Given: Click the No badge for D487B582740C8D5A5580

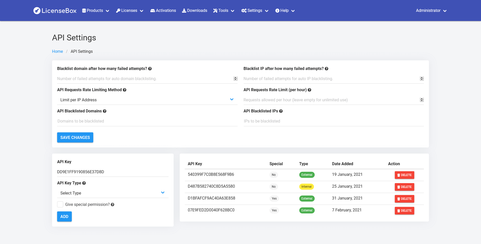Looking at the screenshot, I should (274, 187).
